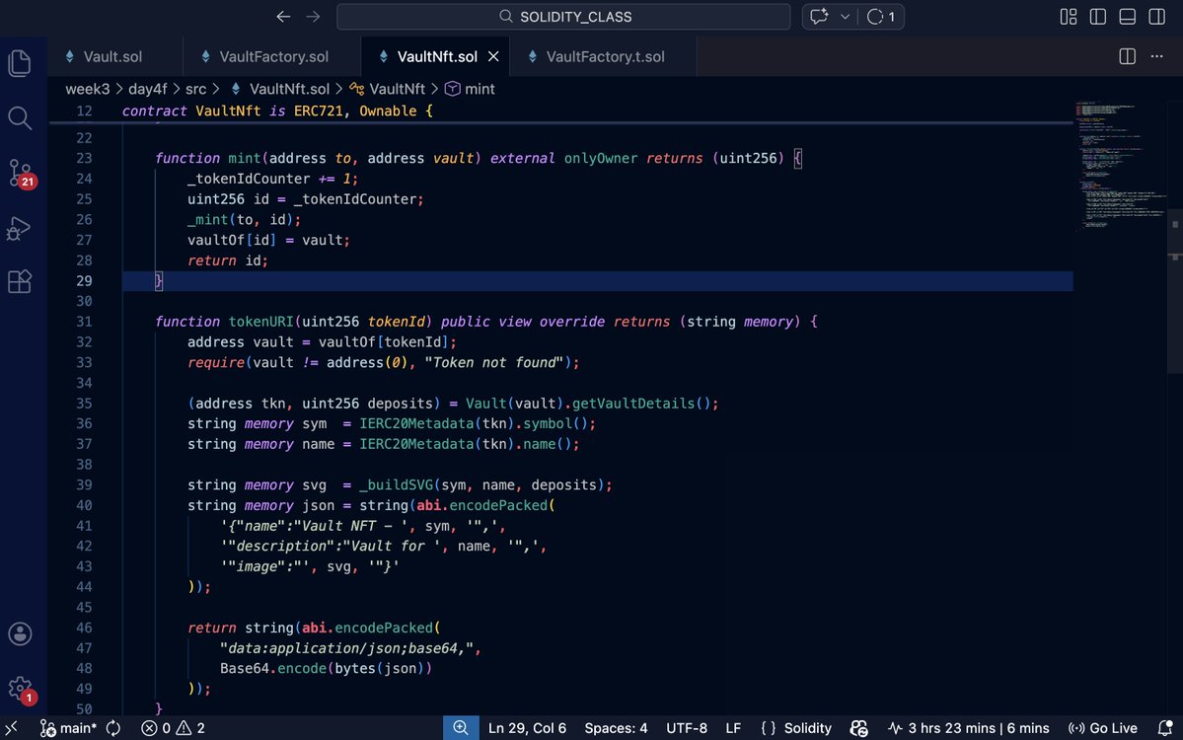Image resolution: width=1183 pixels, height=740 pixels.
Task: Open the editor More Actions menu
Action: [x=1156, y=56]
